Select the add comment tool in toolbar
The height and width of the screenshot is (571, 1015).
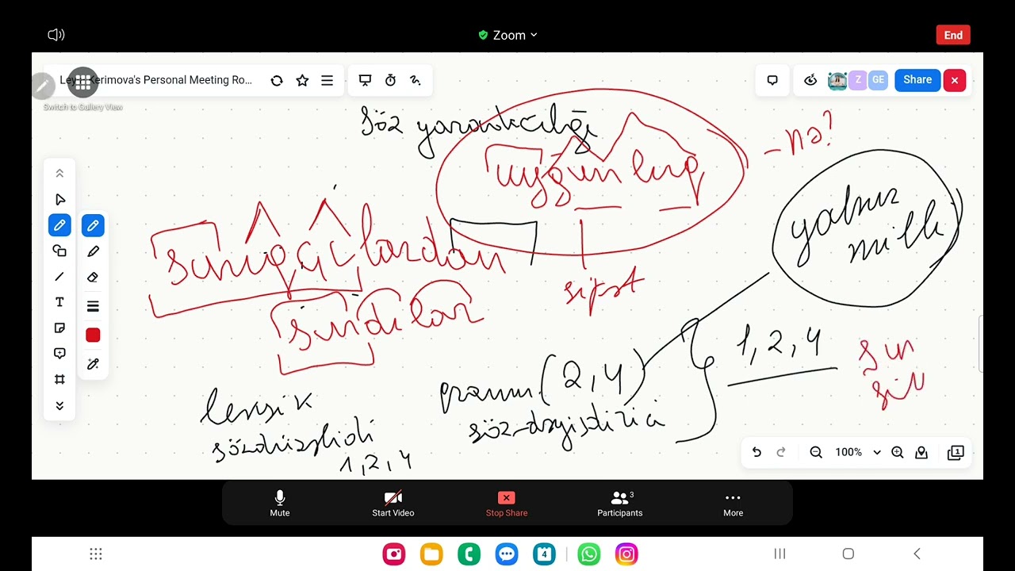pyautogui.click(x=59, y=354)
